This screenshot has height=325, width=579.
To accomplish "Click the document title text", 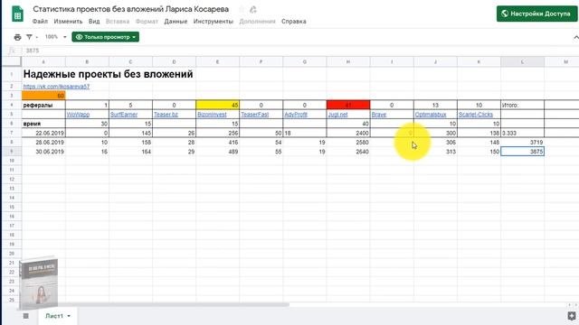I will click(x=130, y=9).
